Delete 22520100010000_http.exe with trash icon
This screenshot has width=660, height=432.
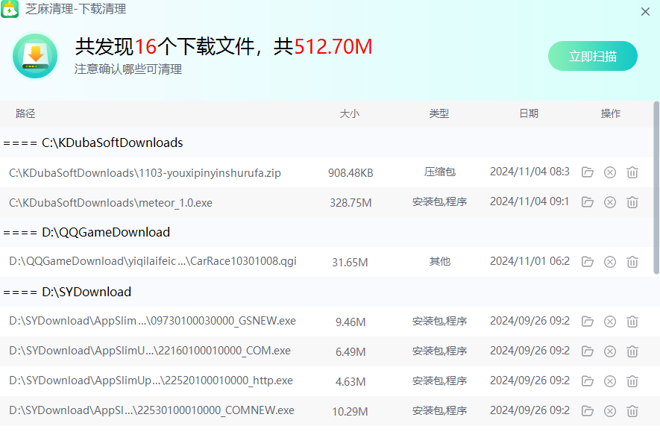pos(632,381)
